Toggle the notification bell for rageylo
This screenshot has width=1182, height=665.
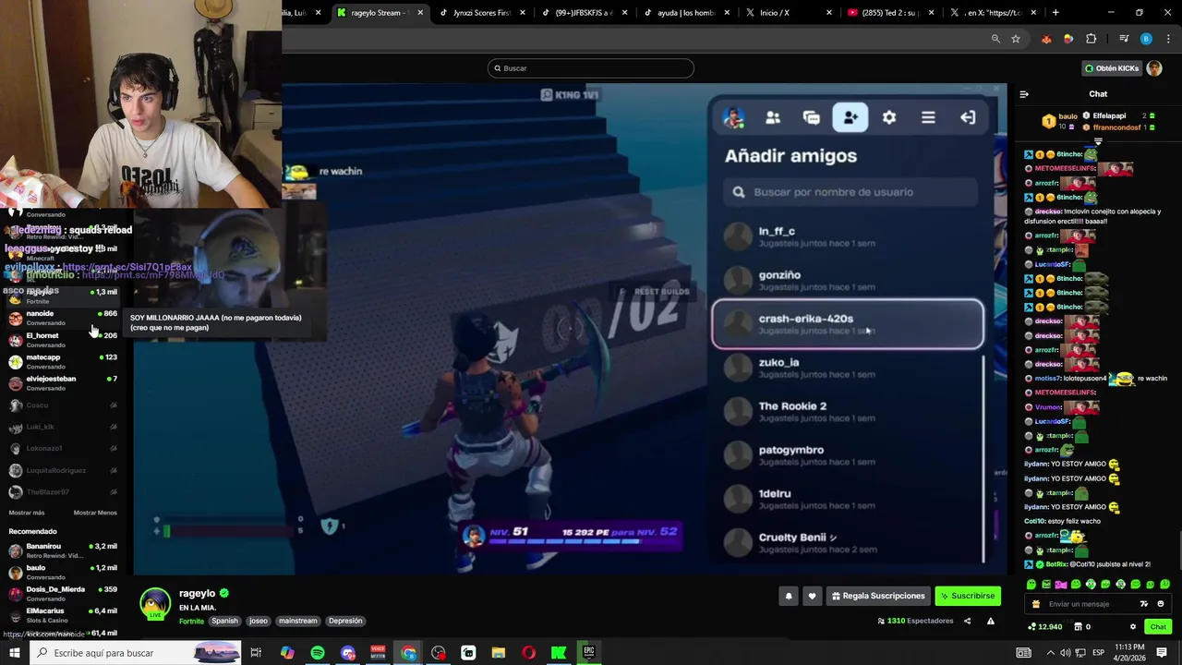[x=789, y=597]
